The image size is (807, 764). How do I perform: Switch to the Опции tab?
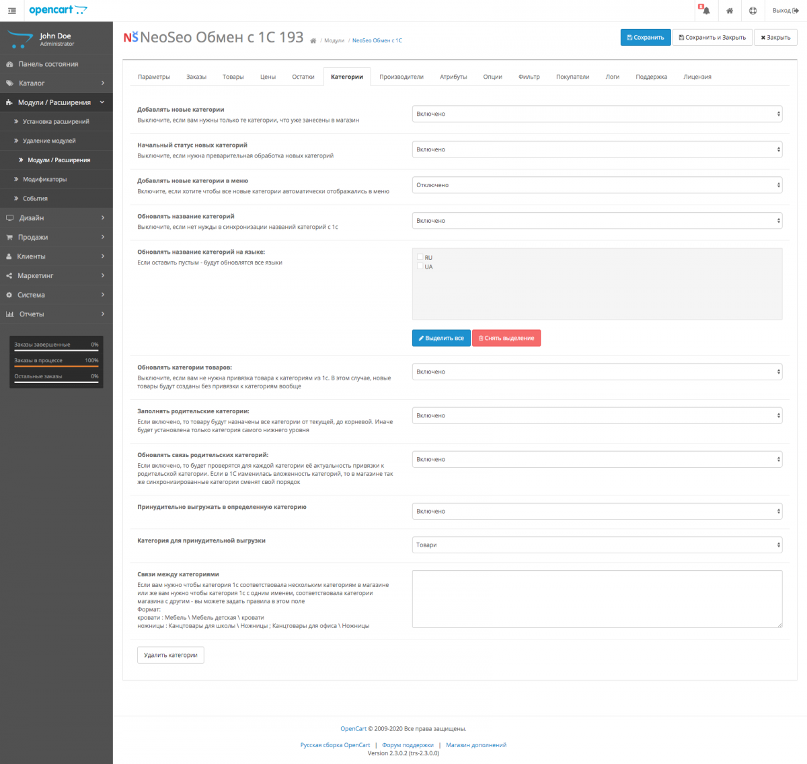point(492,77)
